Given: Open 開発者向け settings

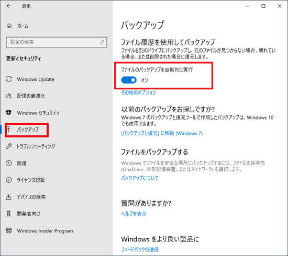Looking at the screenshot, I should (x=28, y=214).
